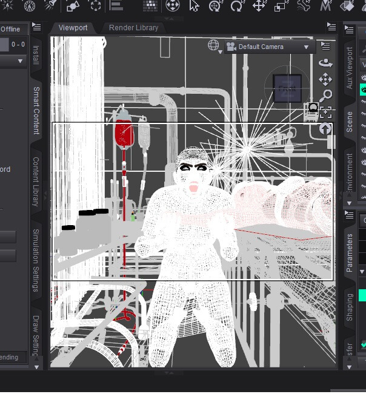
Task: Click the magnifier zoom control in viewport
Action: click(325, 96)
